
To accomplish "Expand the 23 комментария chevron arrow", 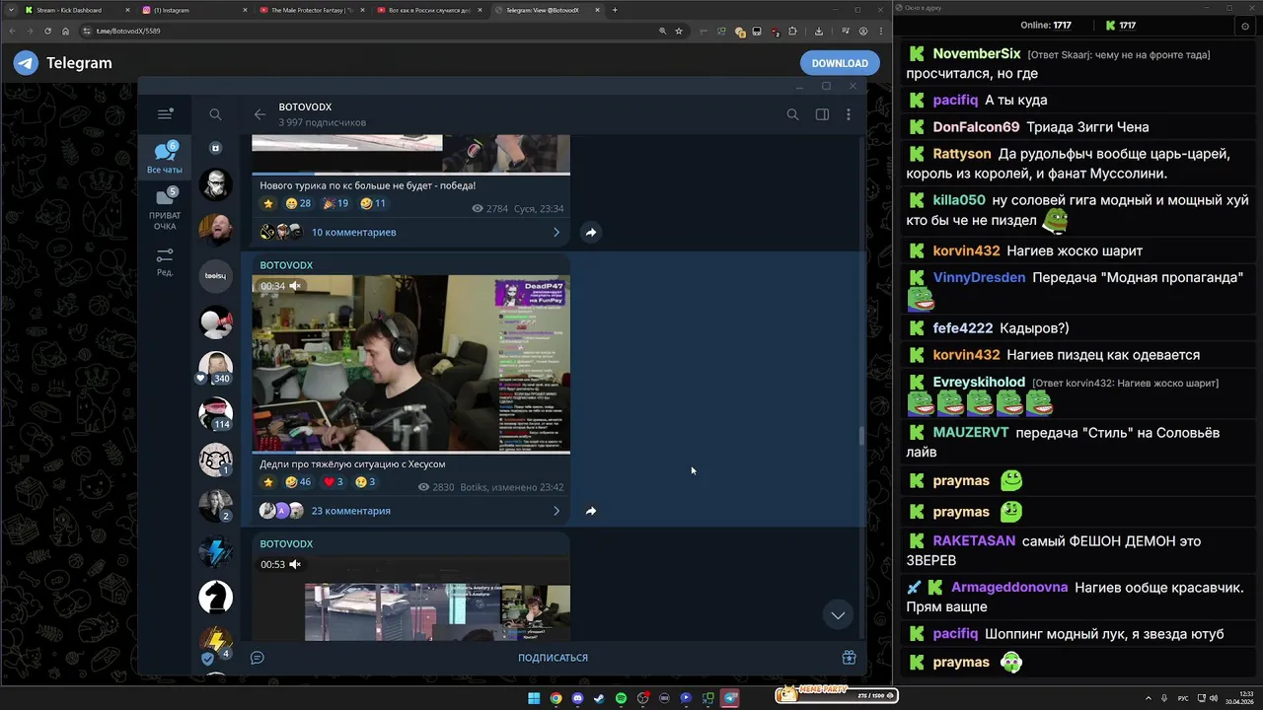I will (x=557, y=511).
